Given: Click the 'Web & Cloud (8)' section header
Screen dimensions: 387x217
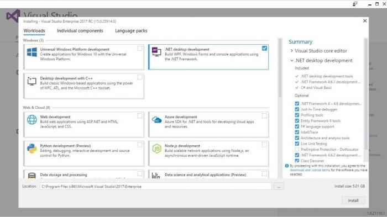Looking at the screenshot, I should tap(36, 108).
